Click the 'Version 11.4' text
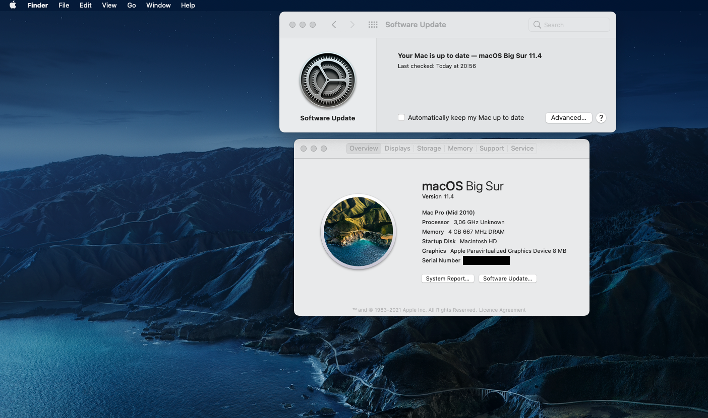 (x=438, y=196)
